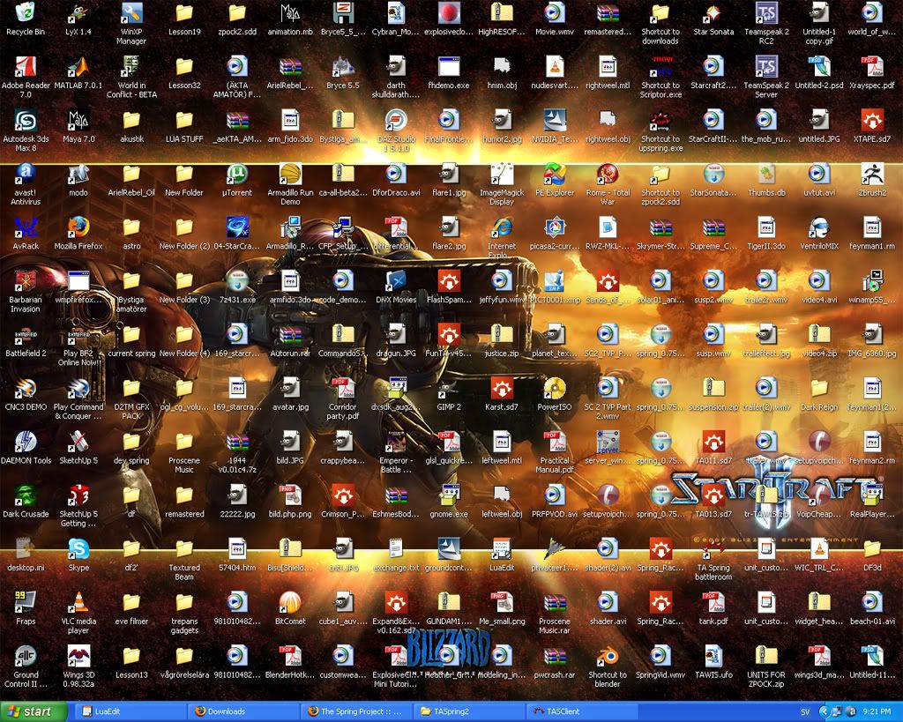Click the Windows start button
The height and width of the screenshot is (722, 903).
(33, 711)
